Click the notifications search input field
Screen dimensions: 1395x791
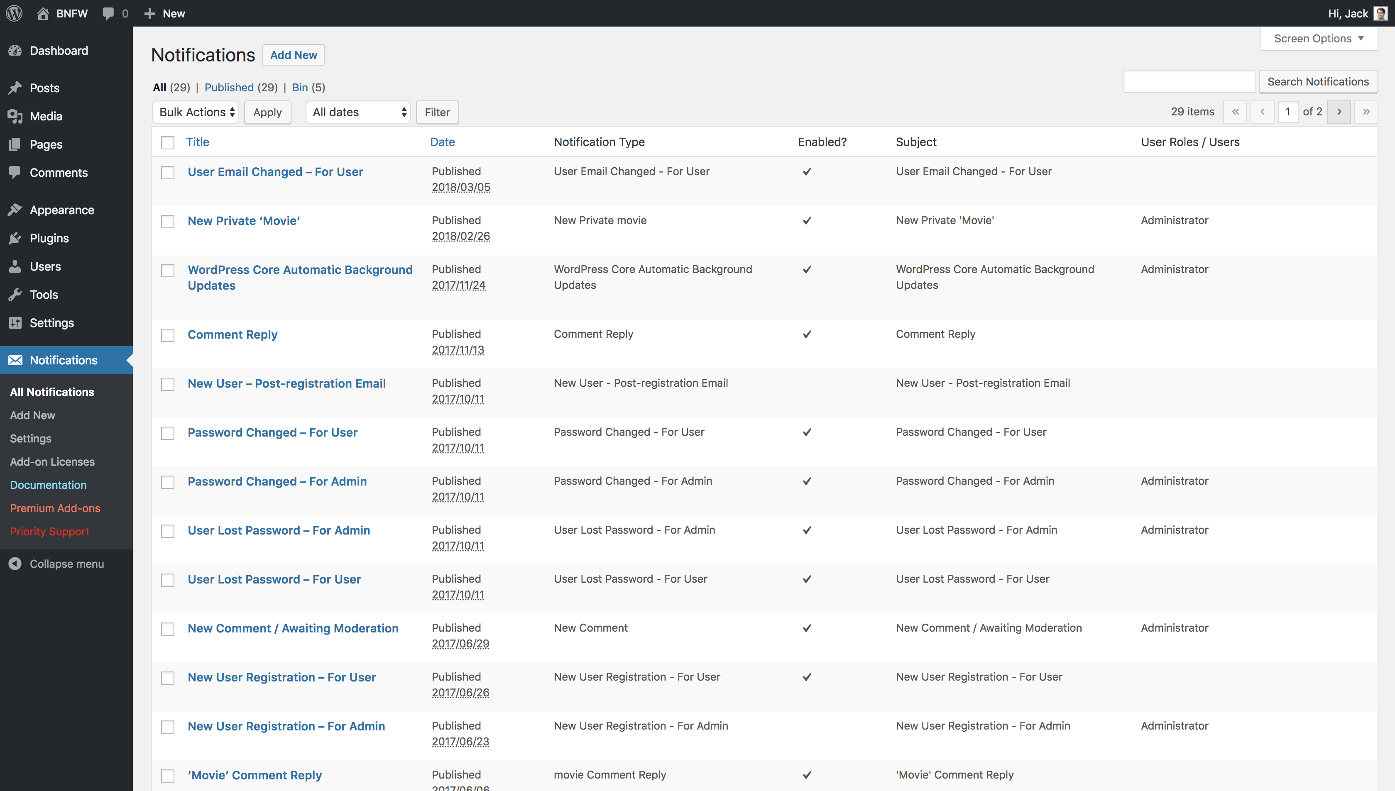[1190, 81]
